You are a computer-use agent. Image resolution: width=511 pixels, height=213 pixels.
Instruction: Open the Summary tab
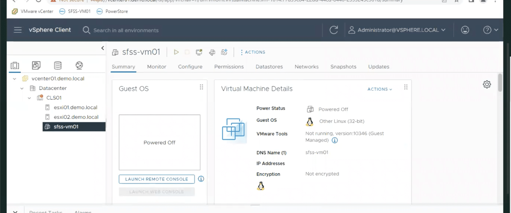click(x=123, y=67)
